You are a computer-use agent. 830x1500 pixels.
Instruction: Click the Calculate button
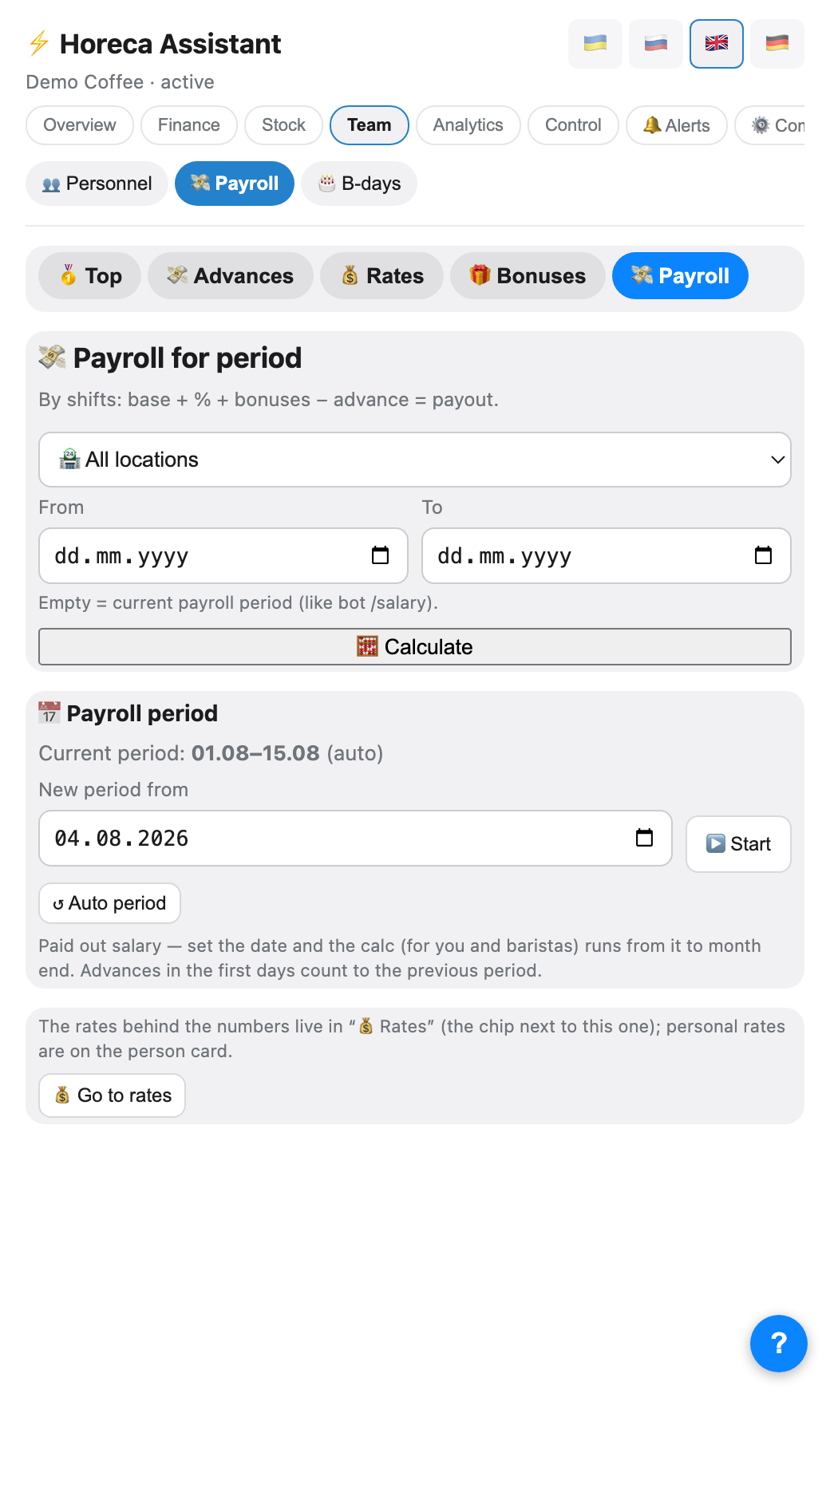(415, 646)
